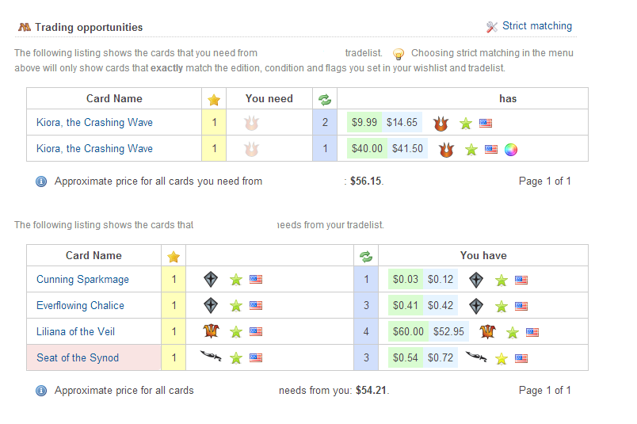637x424 pixels.
Task: Open Strict matching menu option
Action: coord(536,26)
